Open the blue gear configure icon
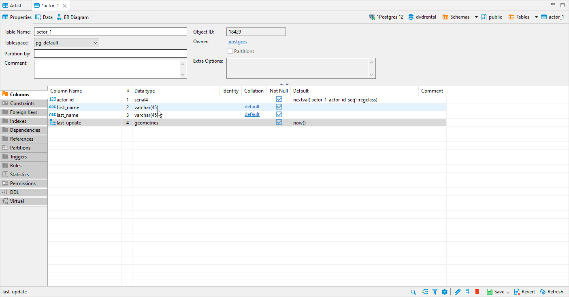The width and height of the screenshot is (569, 297). tap(445, 292)
